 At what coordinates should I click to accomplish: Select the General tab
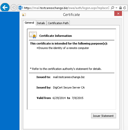click(29, 23)
